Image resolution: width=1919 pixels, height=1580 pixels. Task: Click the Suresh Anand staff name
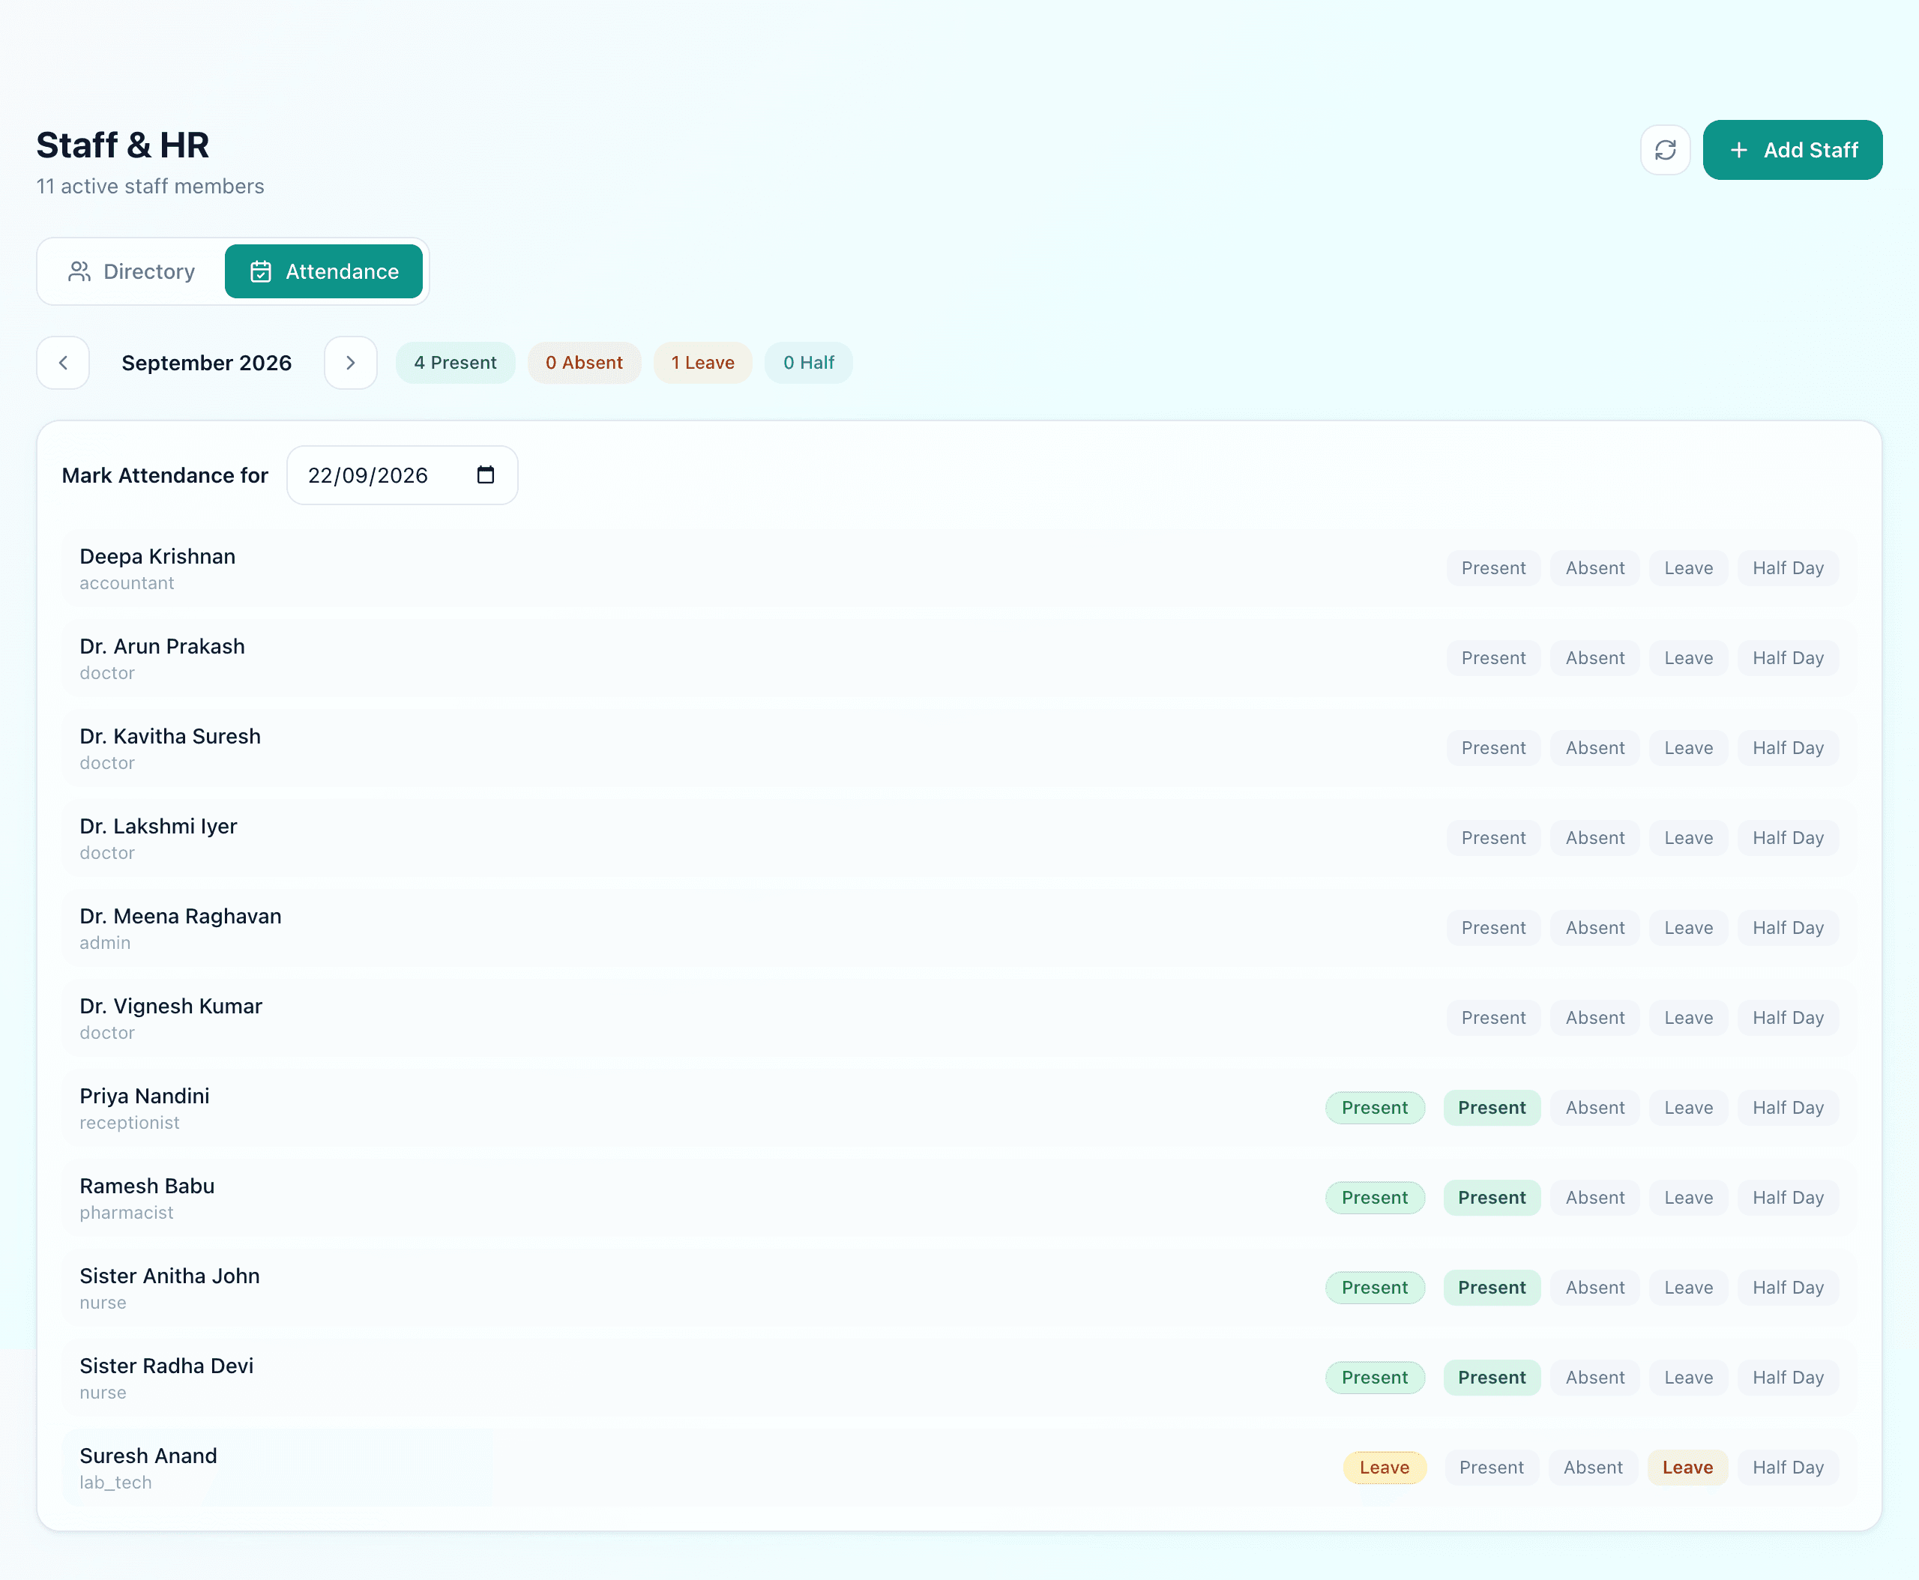[148, 1456]
